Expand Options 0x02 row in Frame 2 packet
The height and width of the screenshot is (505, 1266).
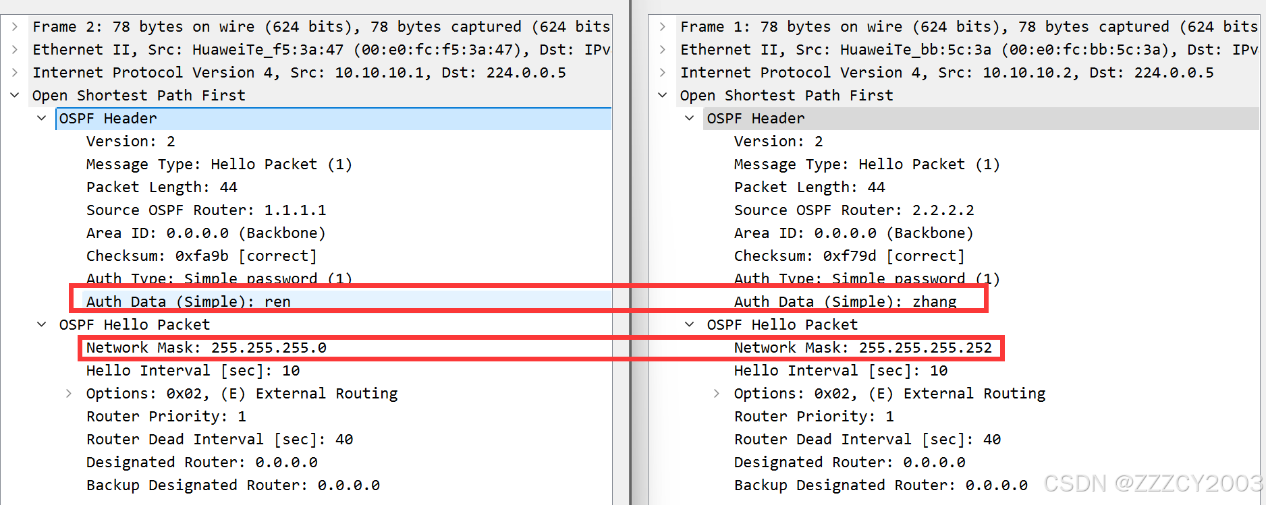click(x=69, y=394)
